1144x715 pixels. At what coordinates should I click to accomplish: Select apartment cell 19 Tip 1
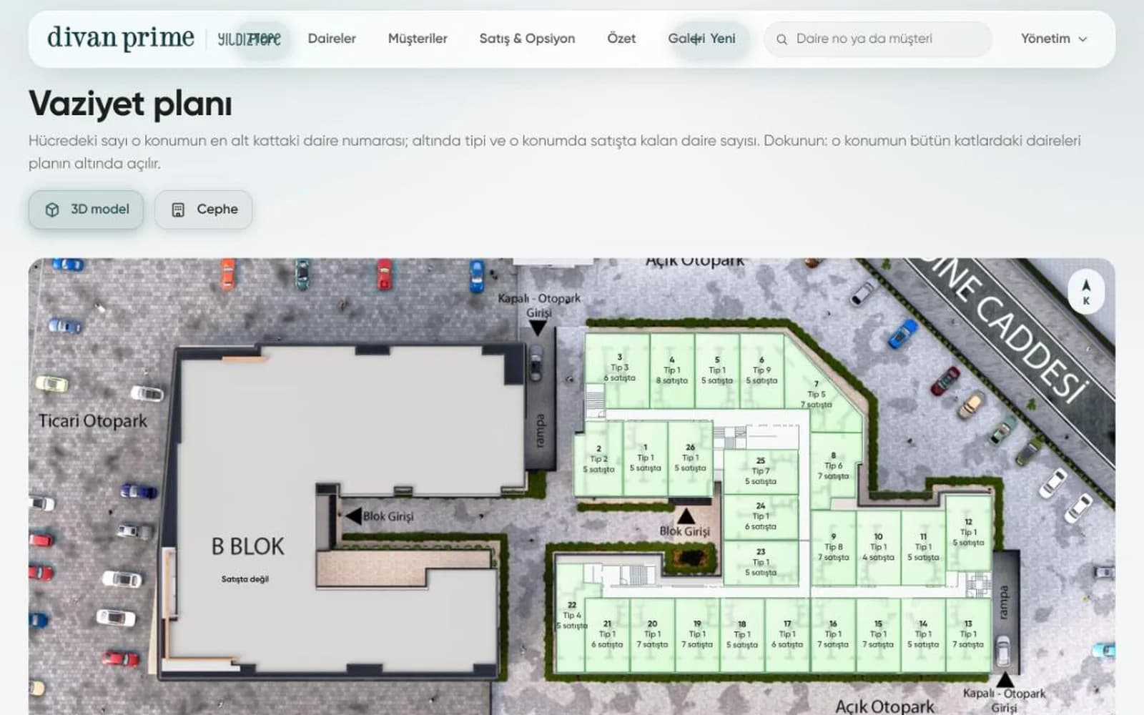pyautogui.click(x=697, y=634)
